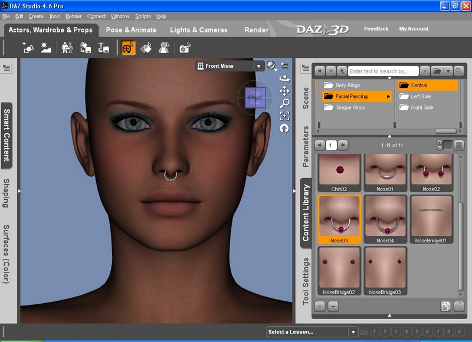Switch to thumbnail grid view icon
472x342 pixels.
click(448, 145)
